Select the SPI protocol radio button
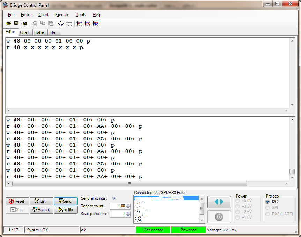 coord(267,208)
